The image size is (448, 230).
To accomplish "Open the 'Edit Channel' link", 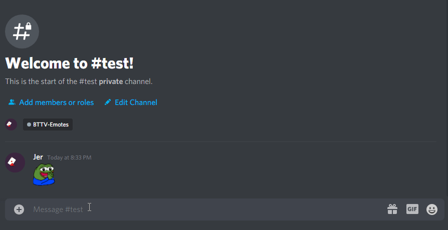I will point(136,102).
